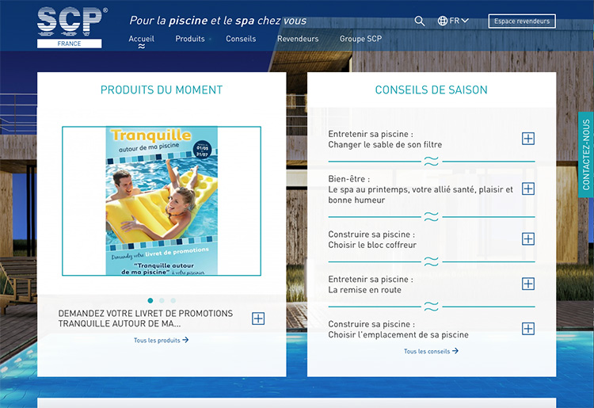Expand 'Changer le sable de son filtre' tip
Viewport: 594px width, 408px height.
coord(528,139)
